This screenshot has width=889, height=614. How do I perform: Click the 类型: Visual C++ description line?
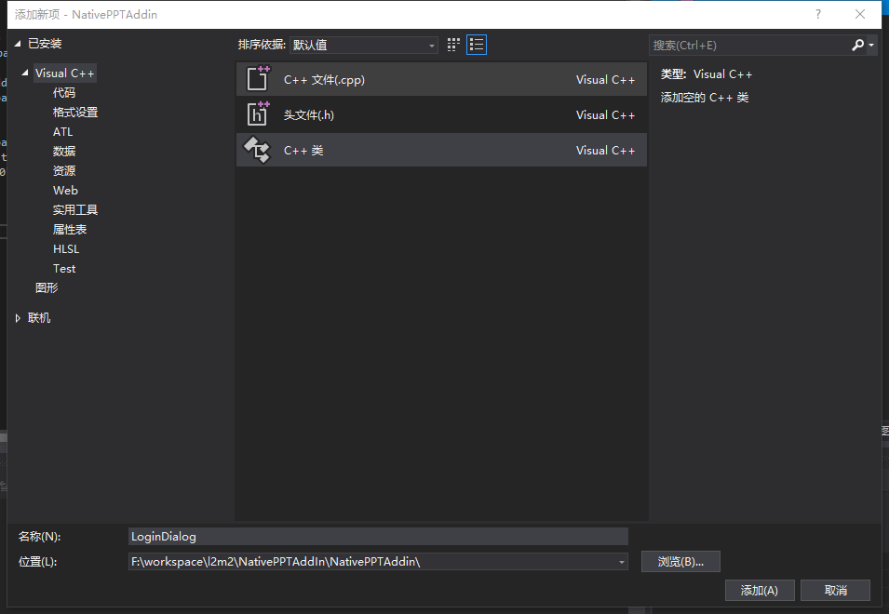(x=707, y=74)
